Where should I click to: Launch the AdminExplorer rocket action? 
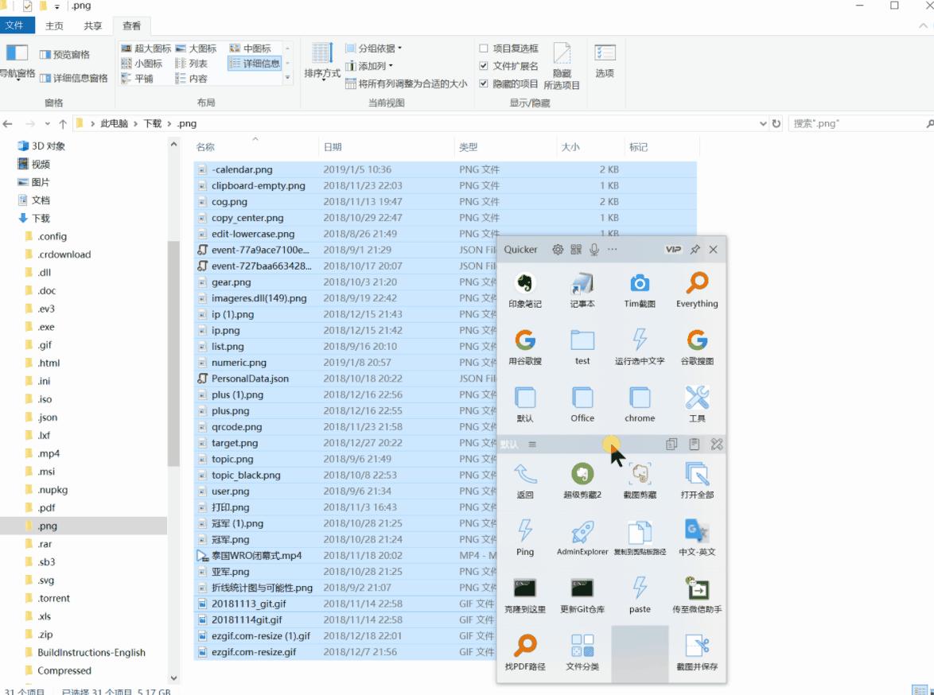pos(582,538)
